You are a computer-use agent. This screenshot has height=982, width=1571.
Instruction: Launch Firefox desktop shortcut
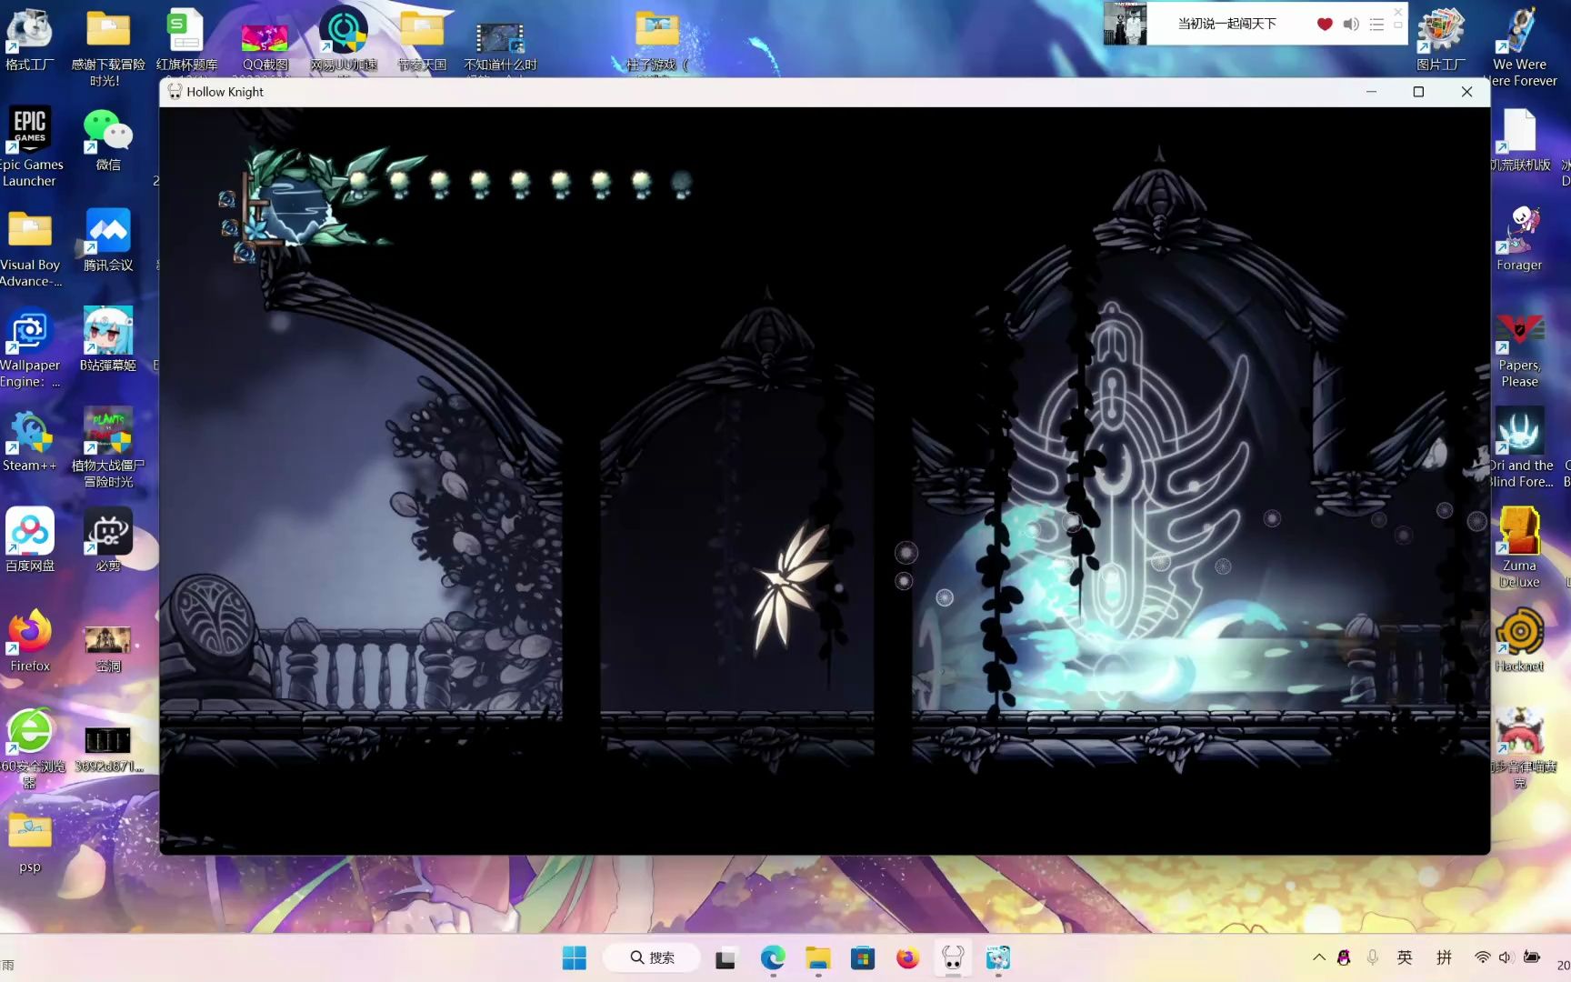[30, 640]
